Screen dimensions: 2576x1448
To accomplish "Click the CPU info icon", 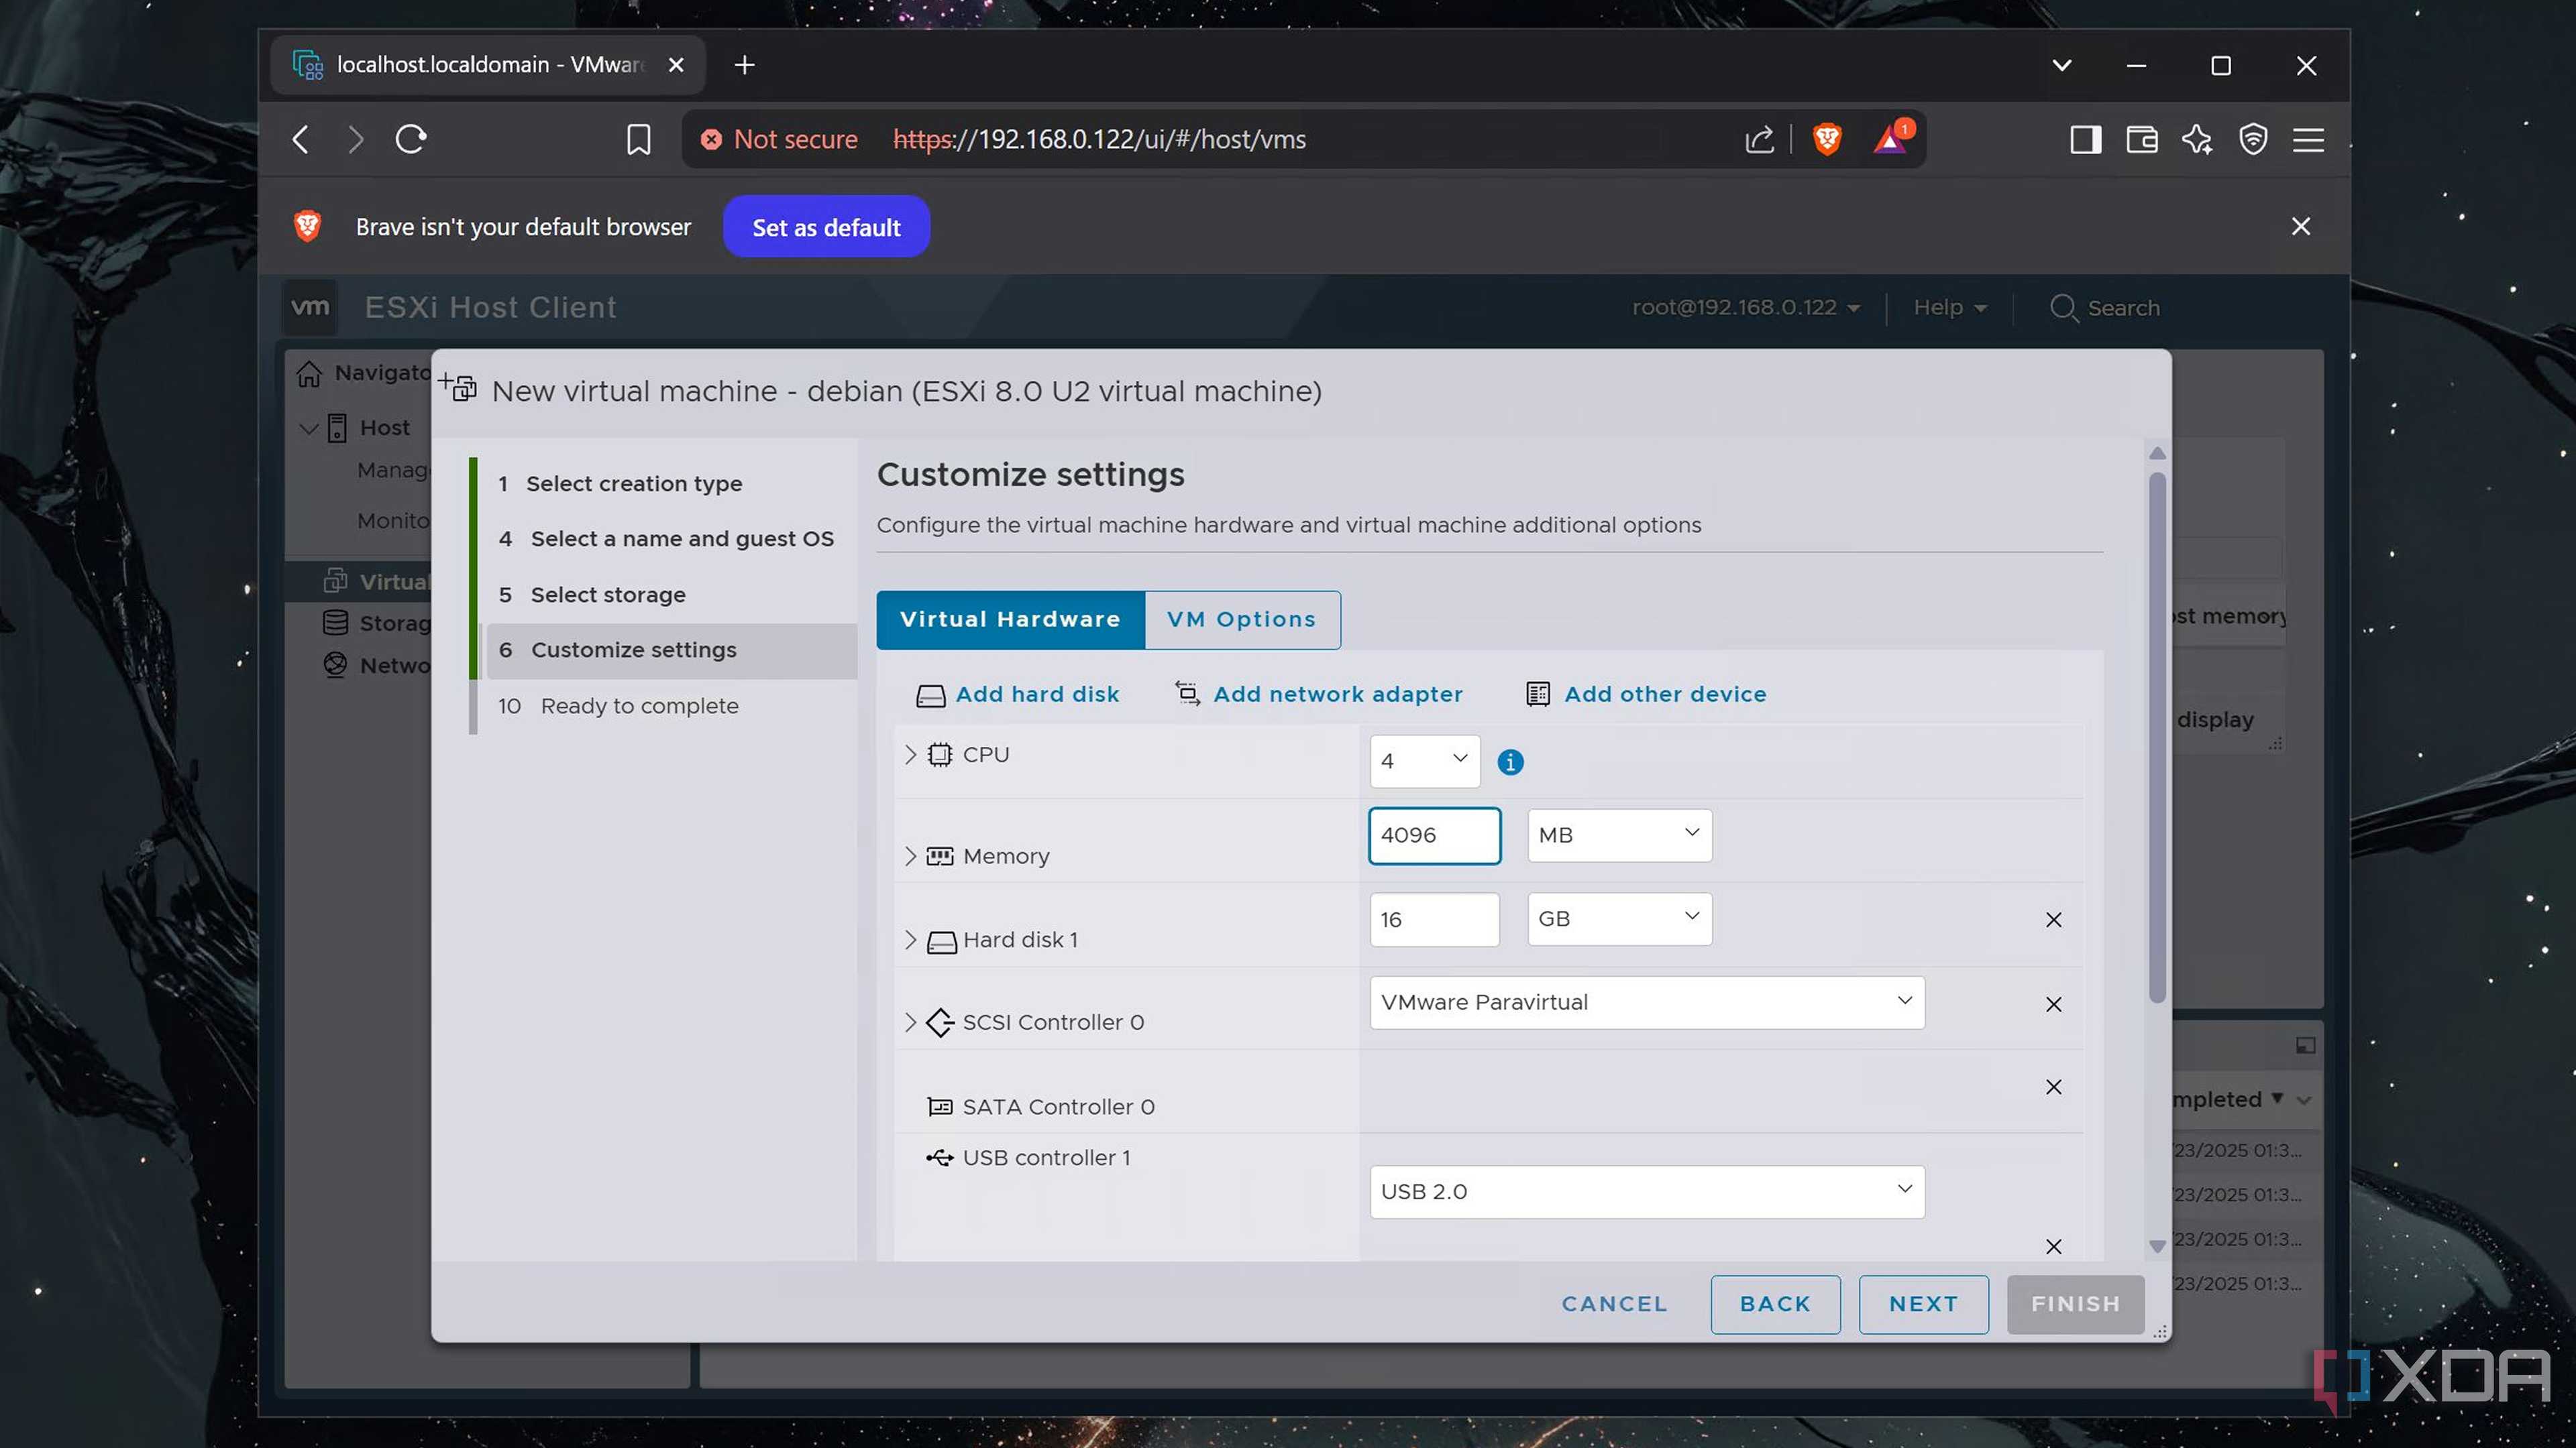I will [1510, 762].
